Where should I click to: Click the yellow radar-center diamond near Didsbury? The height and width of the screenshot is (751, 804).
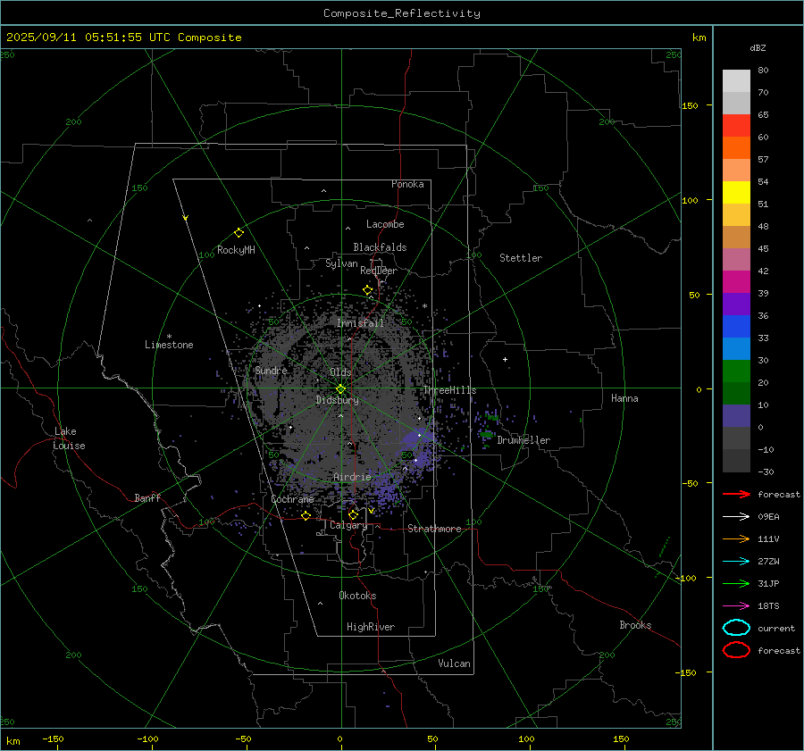(x=340, y=388)
